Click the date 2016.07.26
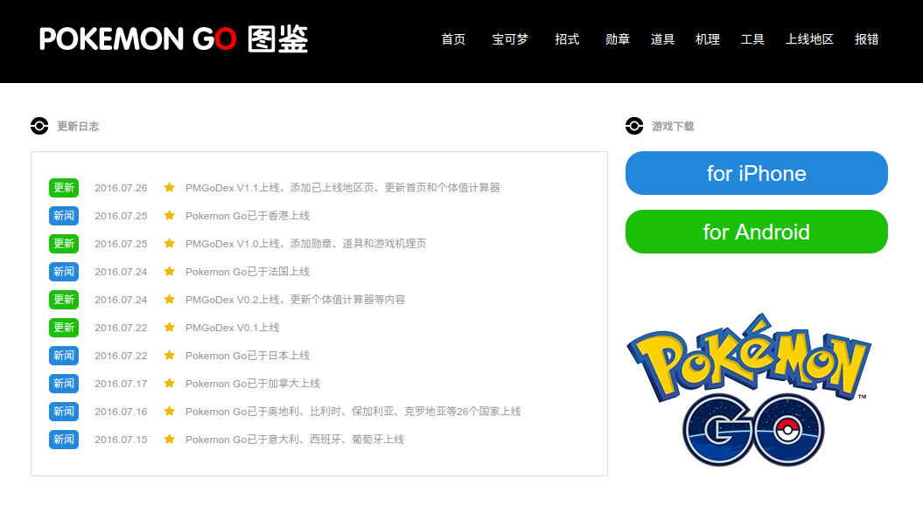923x513 pixels. pyautogui.click(x=121, y=188)
